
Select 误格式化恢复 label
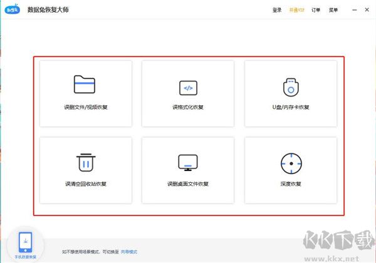point(188,107)
